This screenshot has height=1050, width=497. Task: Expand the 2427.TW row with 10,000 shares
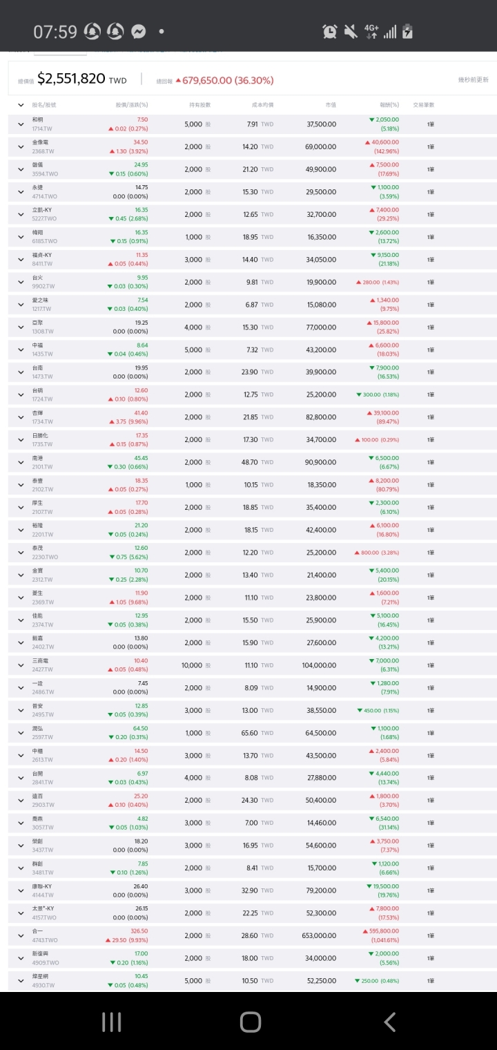pos(21,665)
